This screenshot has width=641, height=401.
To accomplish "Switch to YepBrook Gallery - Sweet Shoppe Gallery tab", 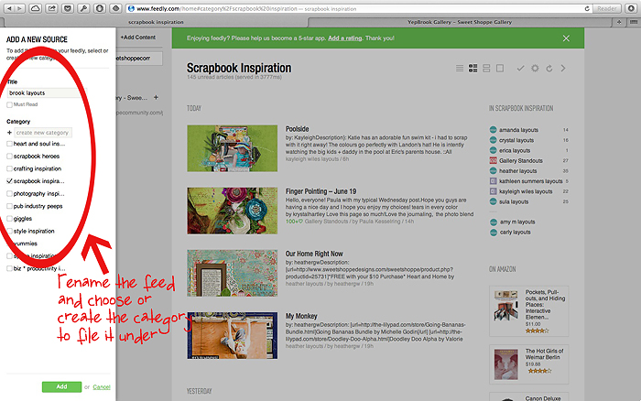I will point(460,22).
